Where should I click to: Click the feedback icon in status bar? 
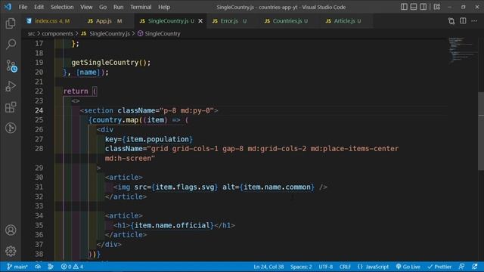(x=462, y=267)
